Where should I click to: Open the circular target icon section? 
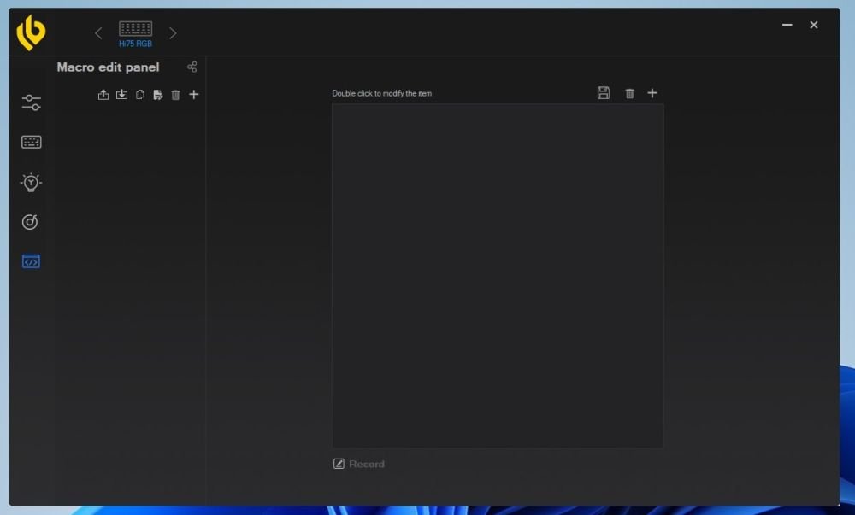click(30, 221)
